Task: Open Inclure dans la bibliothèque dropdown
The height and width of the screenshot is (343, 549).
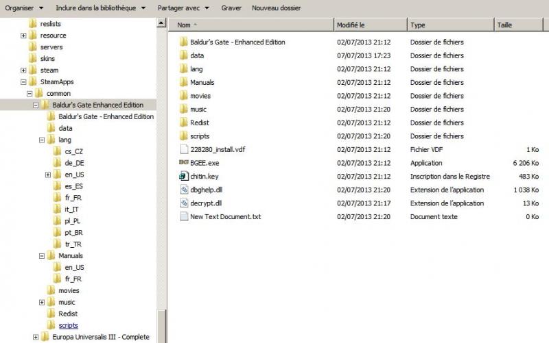Action: coord(100,8)
